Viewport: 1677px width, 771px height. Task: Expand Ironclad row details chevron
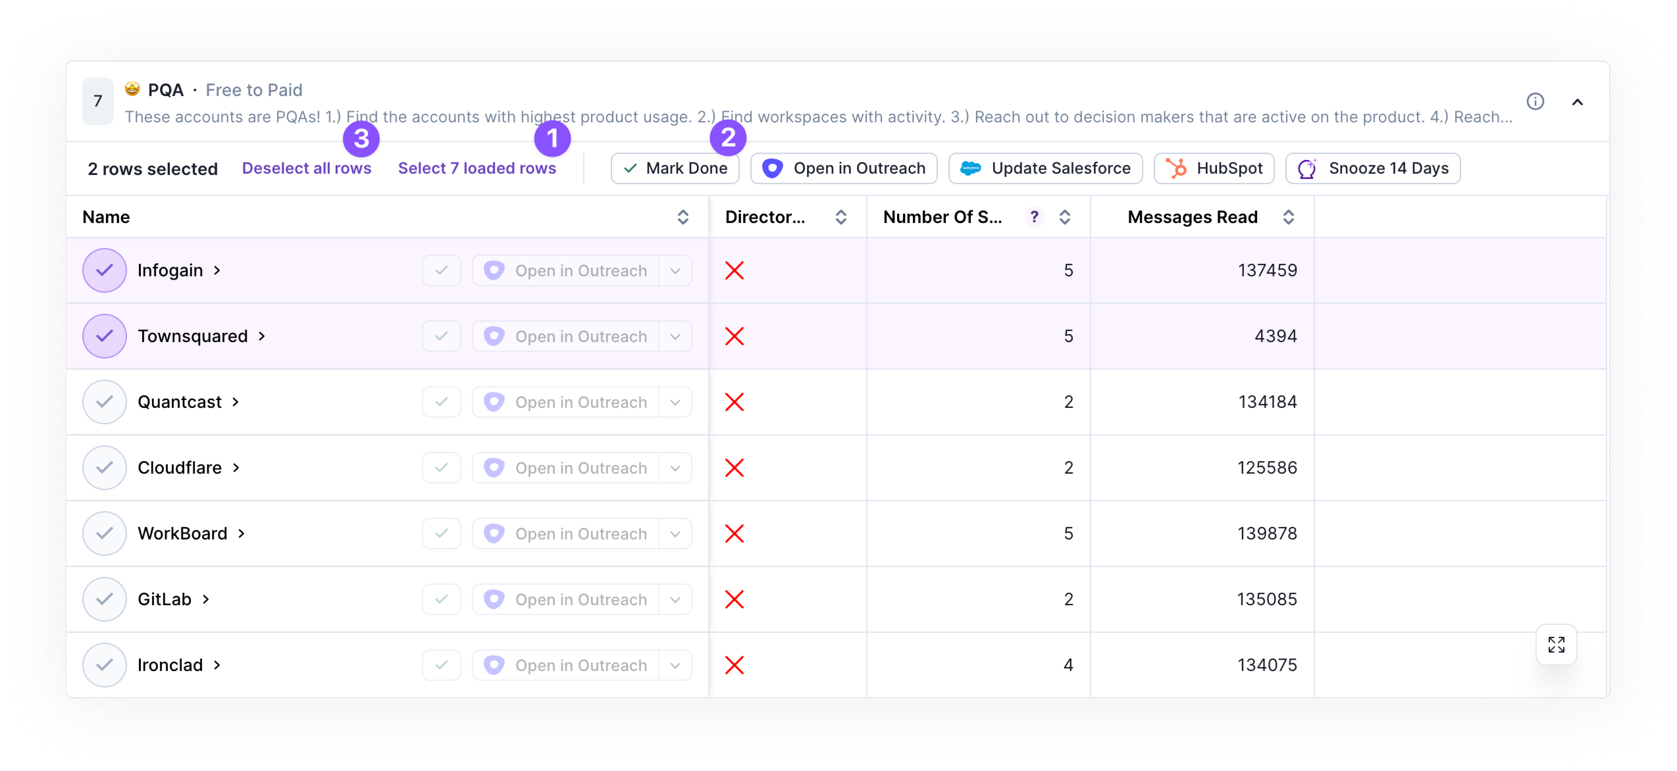click(218, 665)
